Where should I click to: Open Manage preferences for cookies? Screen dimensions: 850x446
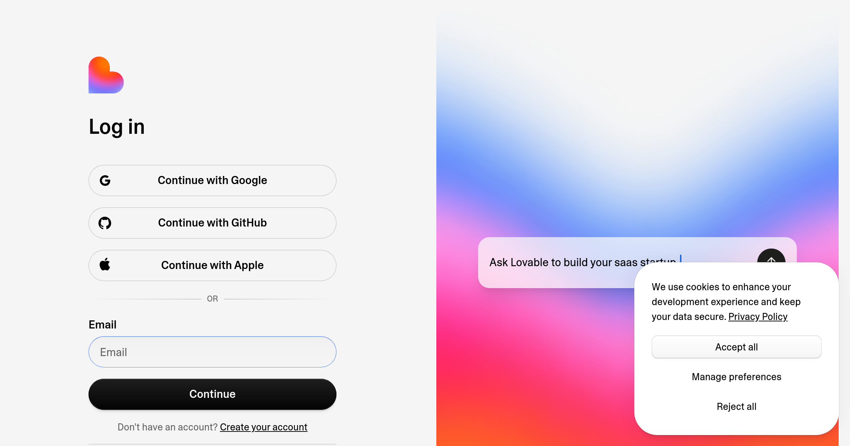coord(736,377)
